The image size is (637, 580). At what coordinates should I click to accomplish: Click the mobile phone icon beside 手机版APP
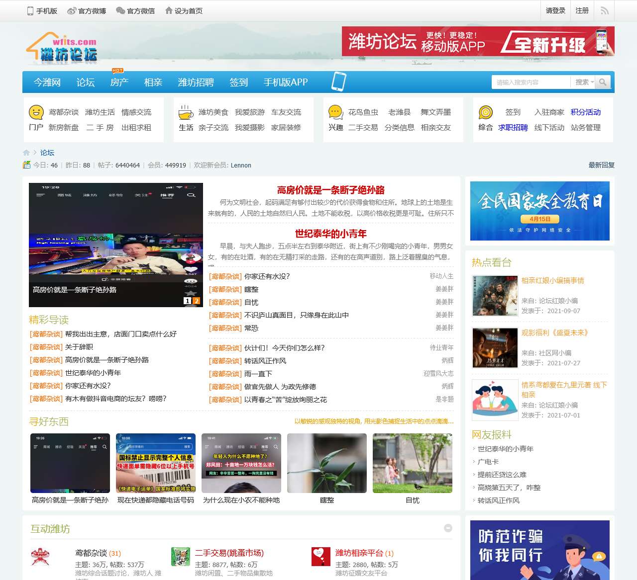(x=339, y=82)
